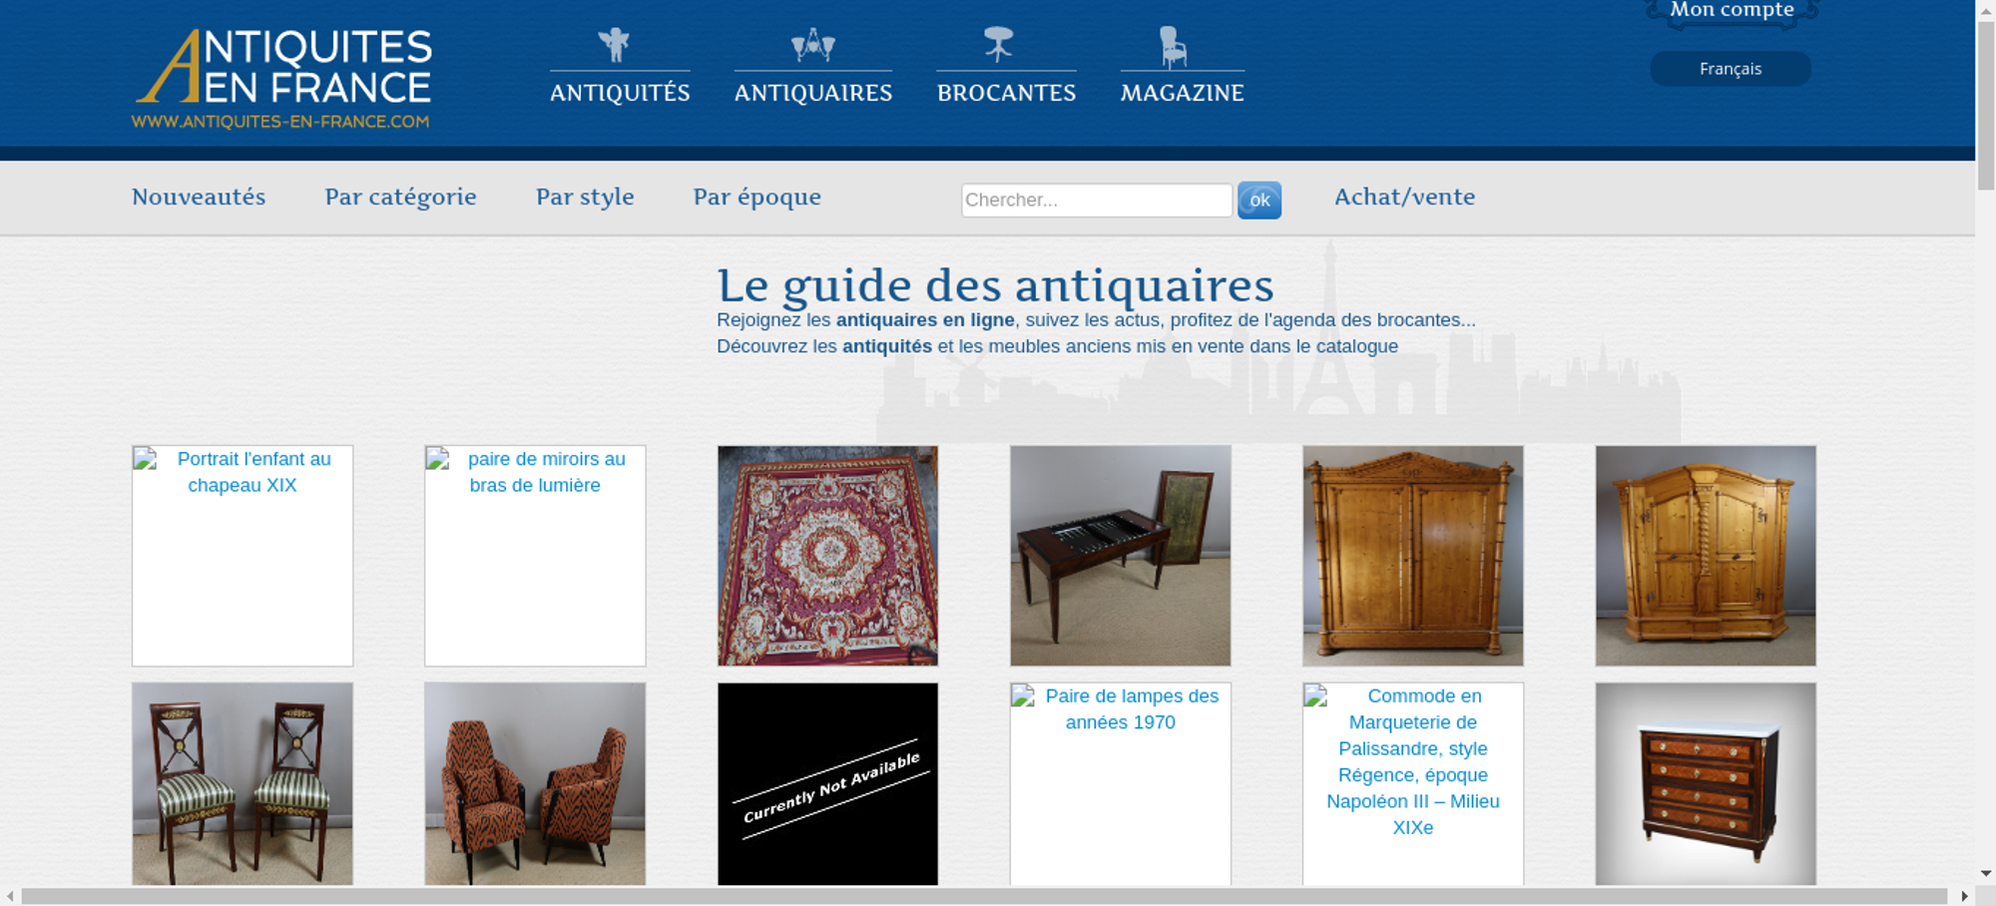1996x906 pixels.
Task: Open the Français language selector
Action: tap(1730, 69)
